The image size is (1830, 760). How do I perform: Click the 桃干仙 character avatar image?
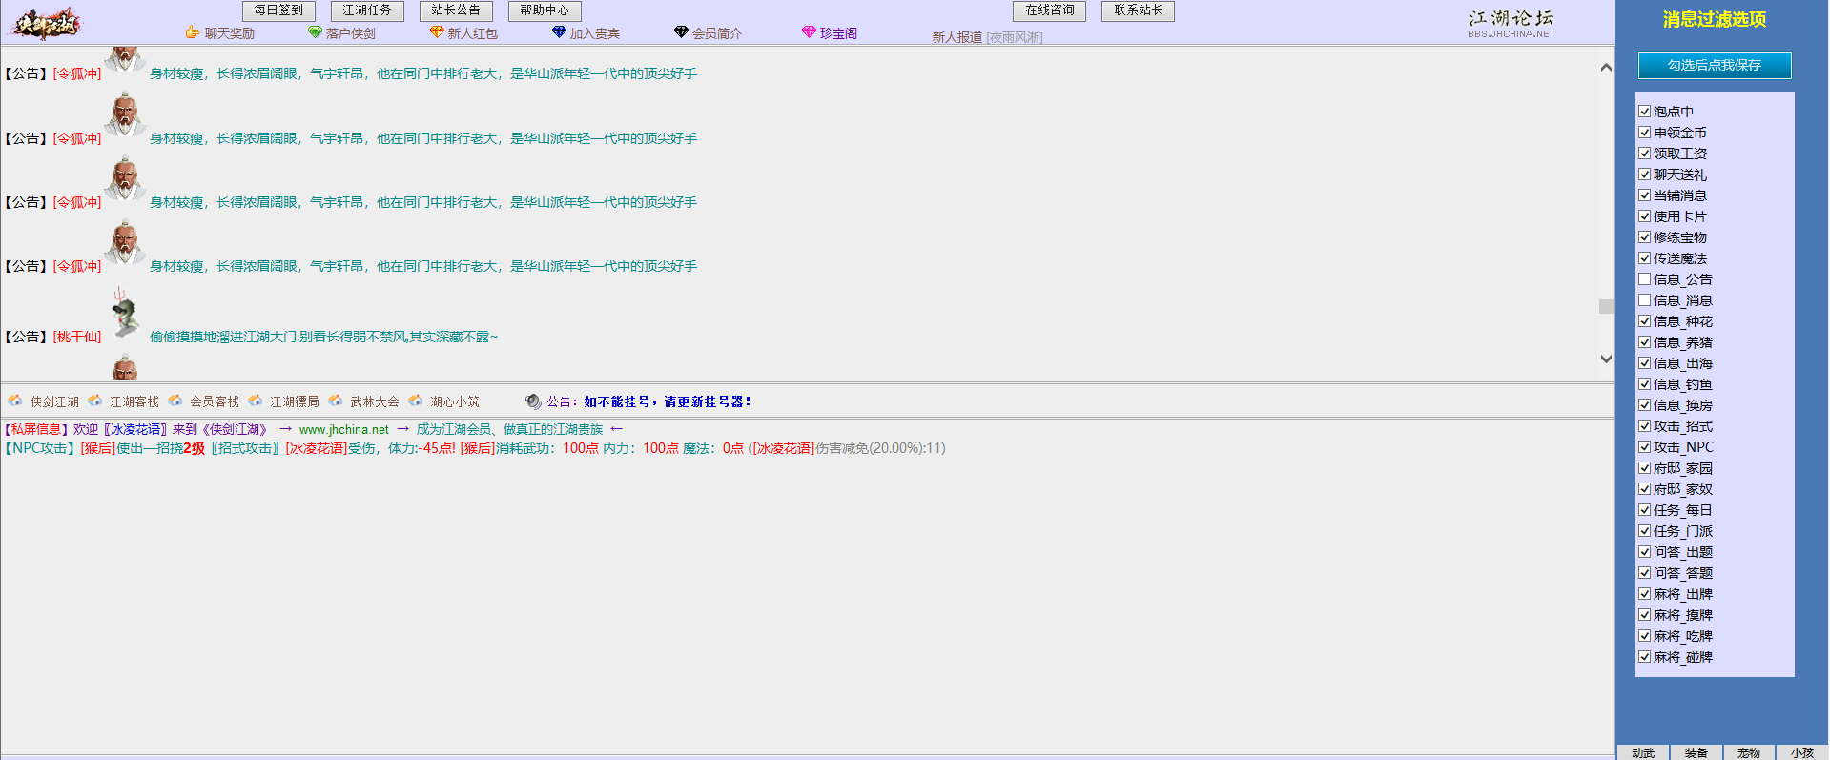point(125,313)
